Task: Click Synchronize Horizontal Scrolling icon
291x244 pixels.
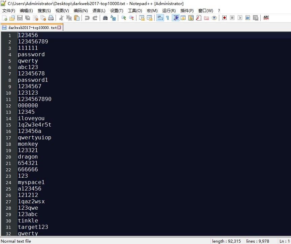Action: pos(150,18)
